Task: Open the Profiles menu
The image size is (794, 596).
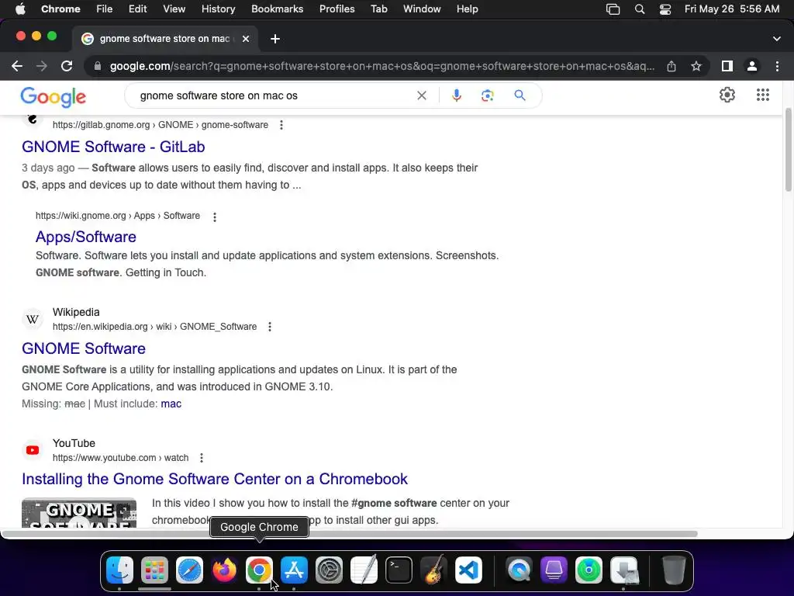Action: pyautogui.click(x=337, y=9)
